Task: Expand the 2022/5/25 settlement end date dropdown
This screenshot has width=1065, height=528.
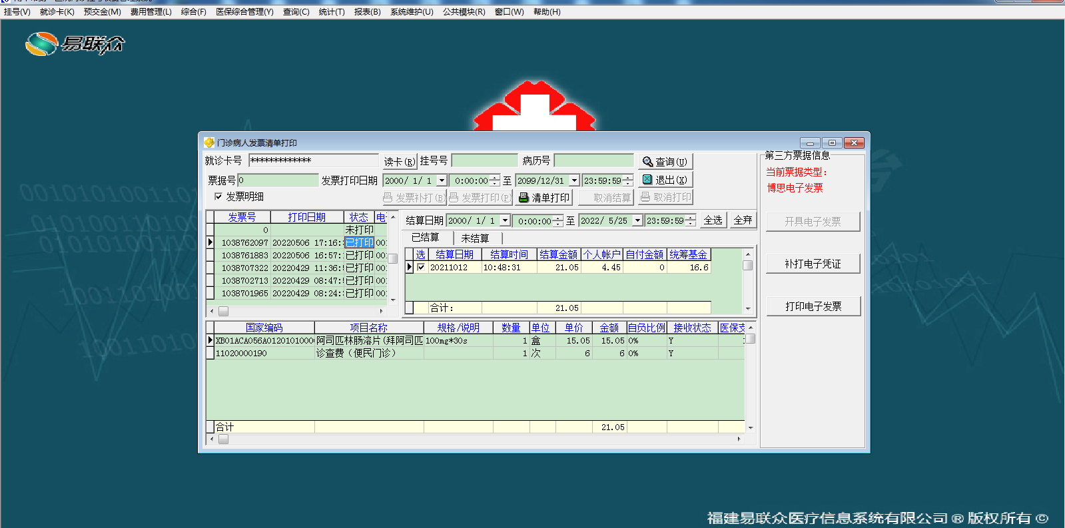Action: [637, 220]
